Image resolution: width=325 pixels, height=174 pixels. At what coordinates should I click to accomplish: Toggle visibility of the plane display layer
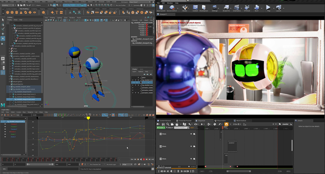[x=133, y=77]
